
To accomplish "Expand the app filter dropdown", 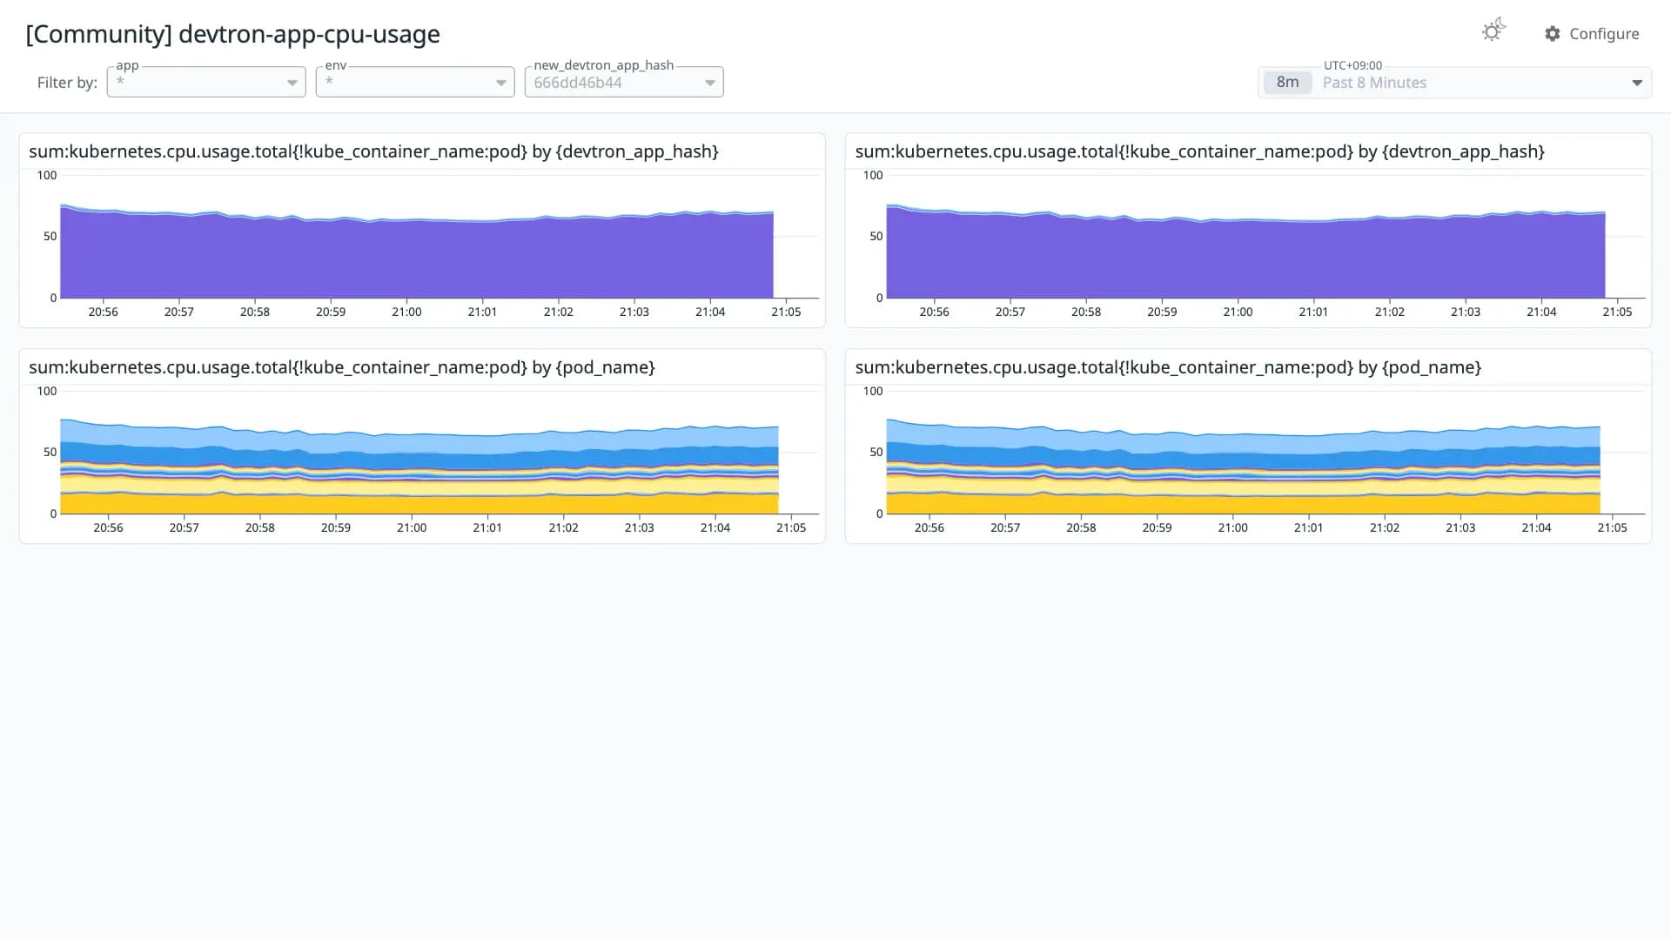I will [x=206, y=83].
